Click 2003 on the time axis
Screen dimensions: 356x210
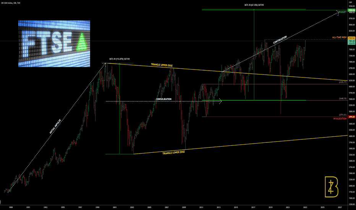click(x=132, y=207)
